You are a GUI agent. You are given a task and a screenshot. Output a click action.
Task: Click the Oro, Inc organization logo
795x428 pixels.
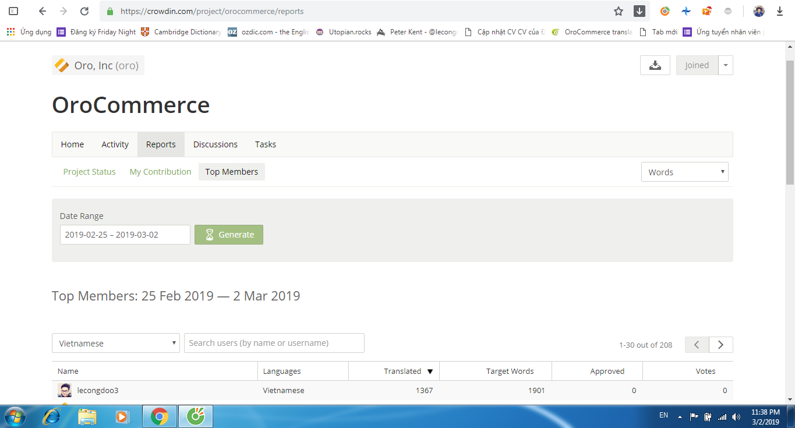click(x=62, y=65)
